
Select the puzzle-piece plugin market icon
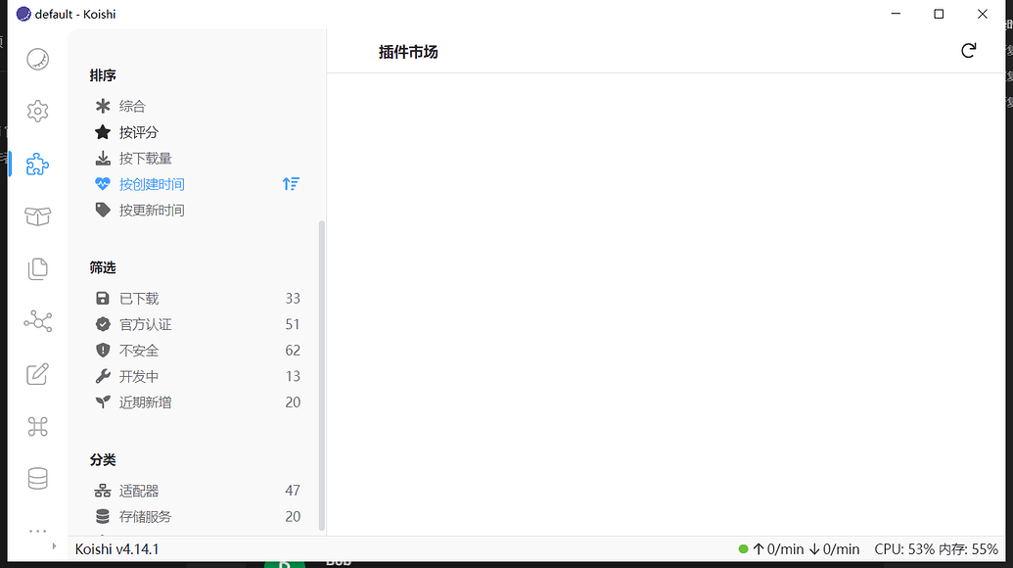point(37,165)
